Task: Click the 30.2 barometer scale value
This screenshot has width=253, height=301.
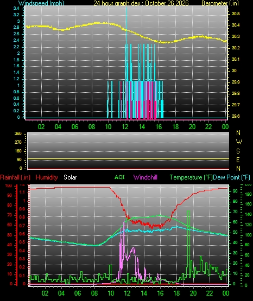Action: 236,48
